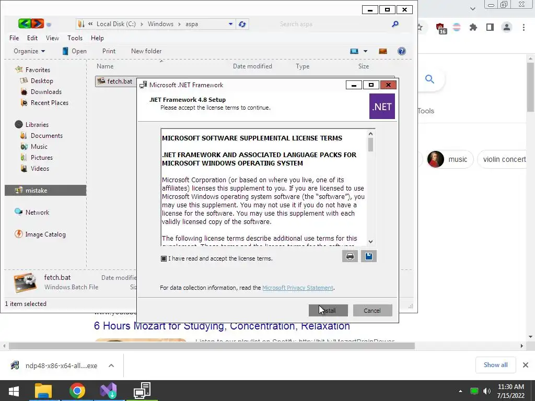Screen dimensions: 535x401
Task: Open File Explorer from the taskbar
Action: coord(43,391)
